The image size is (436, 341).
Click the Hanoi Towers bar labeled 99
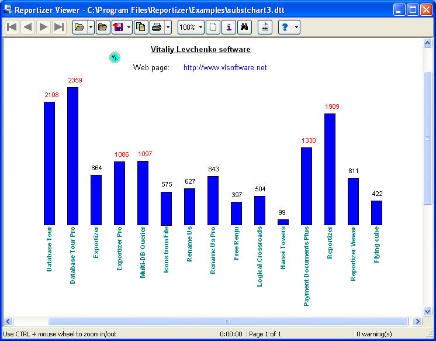pos(283,222)
